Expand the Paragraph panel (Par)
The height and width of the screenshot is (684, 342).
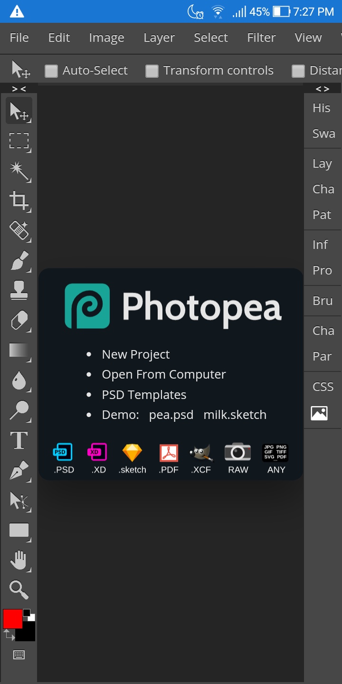pos(323,356)
